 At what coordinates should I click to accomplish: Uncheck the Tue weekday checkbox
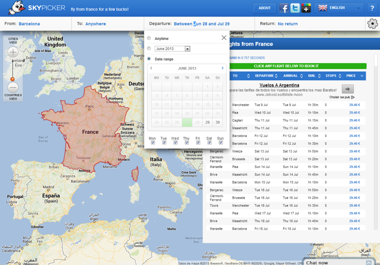coord(164,143)
